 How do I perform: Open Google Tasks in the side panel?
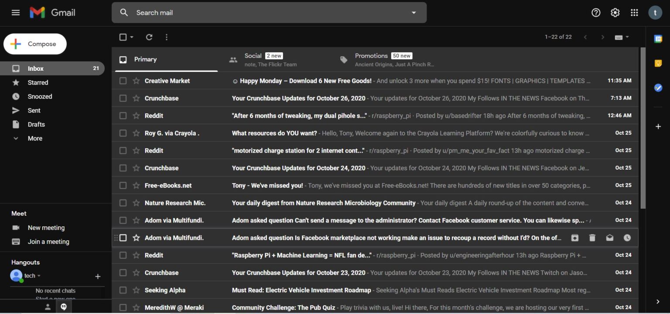point(658,87)
